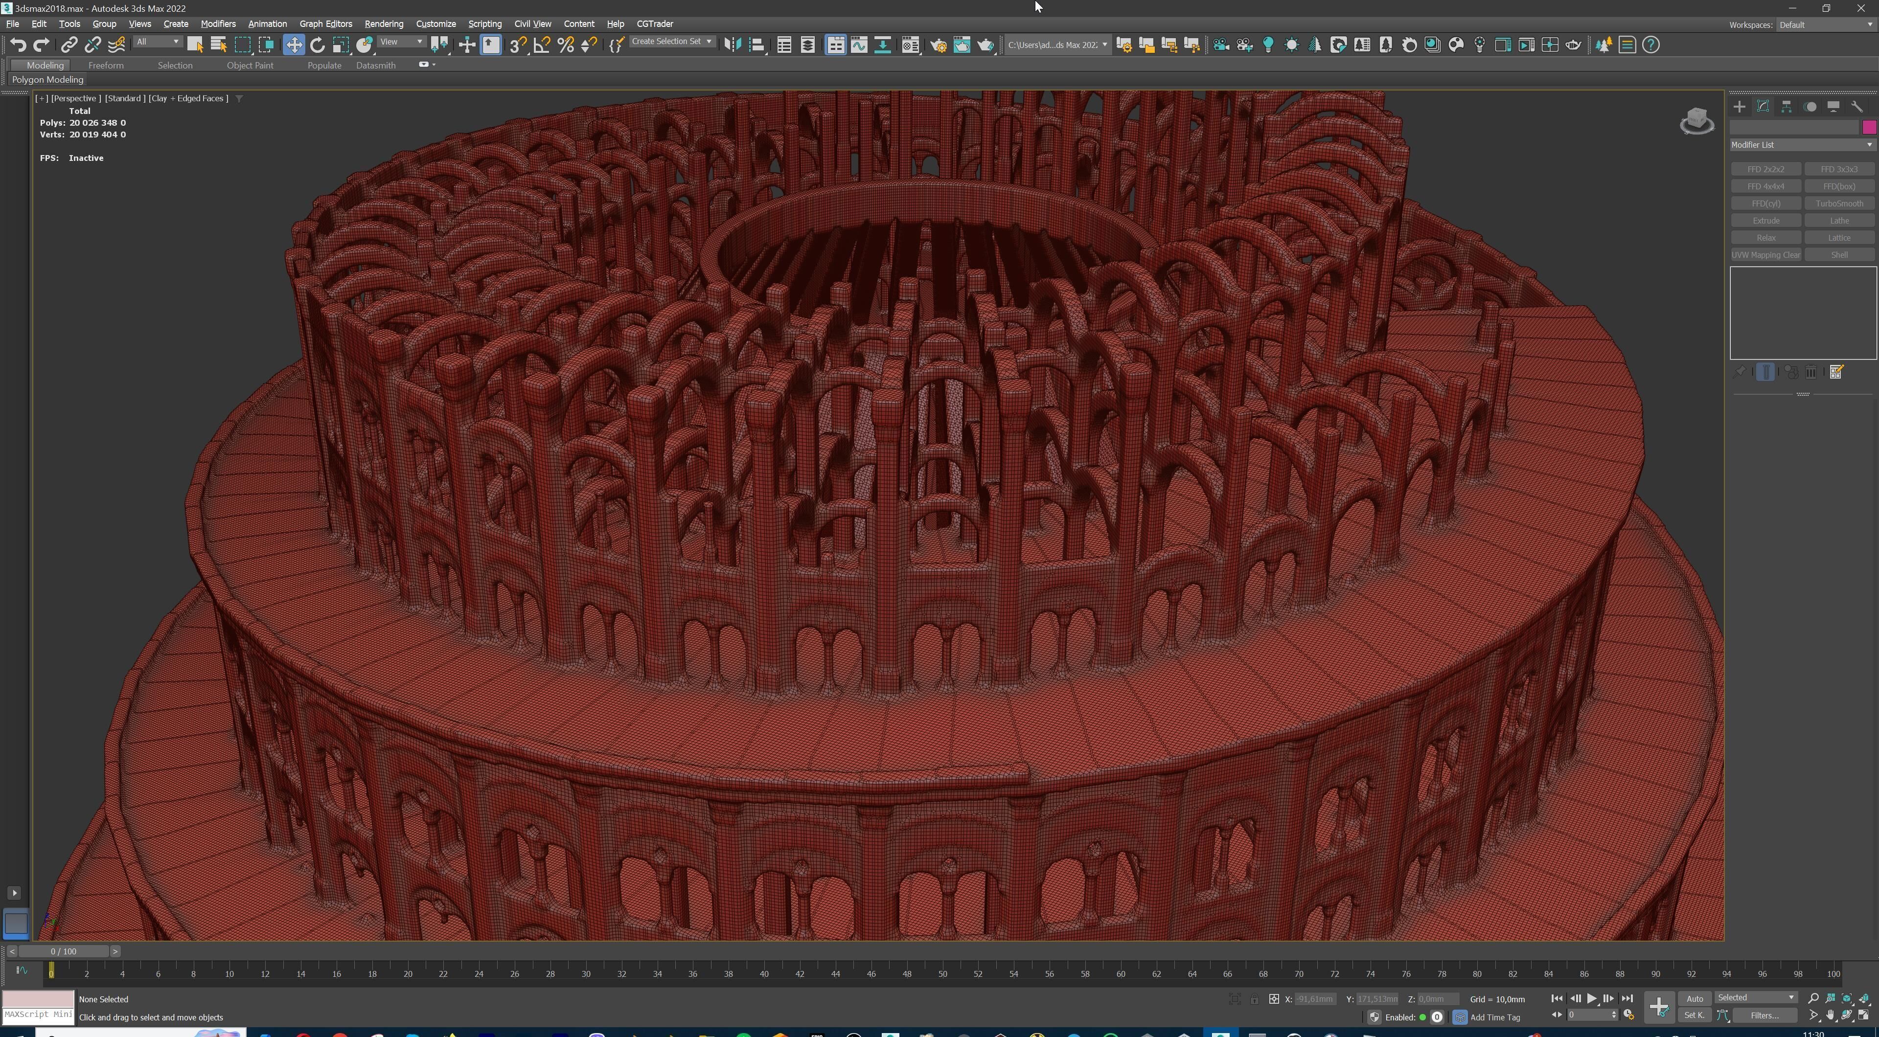Click the viewport filter funnel icon
This screenshot has width=1879, height=1037.
pyautogui.click(x=238, y=98)
